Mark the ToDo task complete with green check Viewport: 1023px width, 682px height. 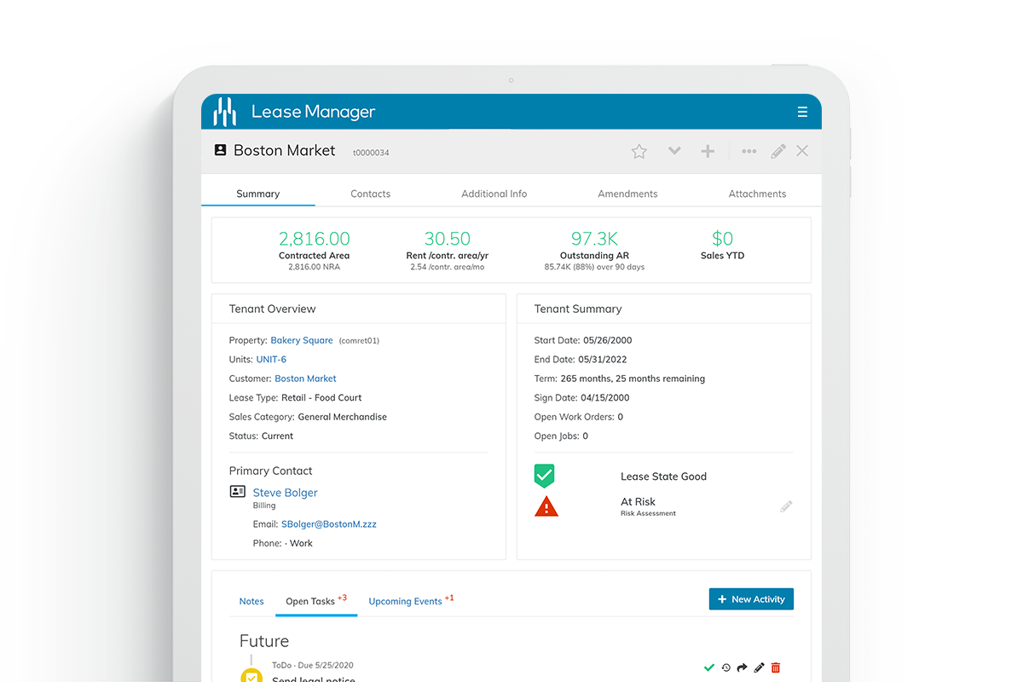pos(709,668)
